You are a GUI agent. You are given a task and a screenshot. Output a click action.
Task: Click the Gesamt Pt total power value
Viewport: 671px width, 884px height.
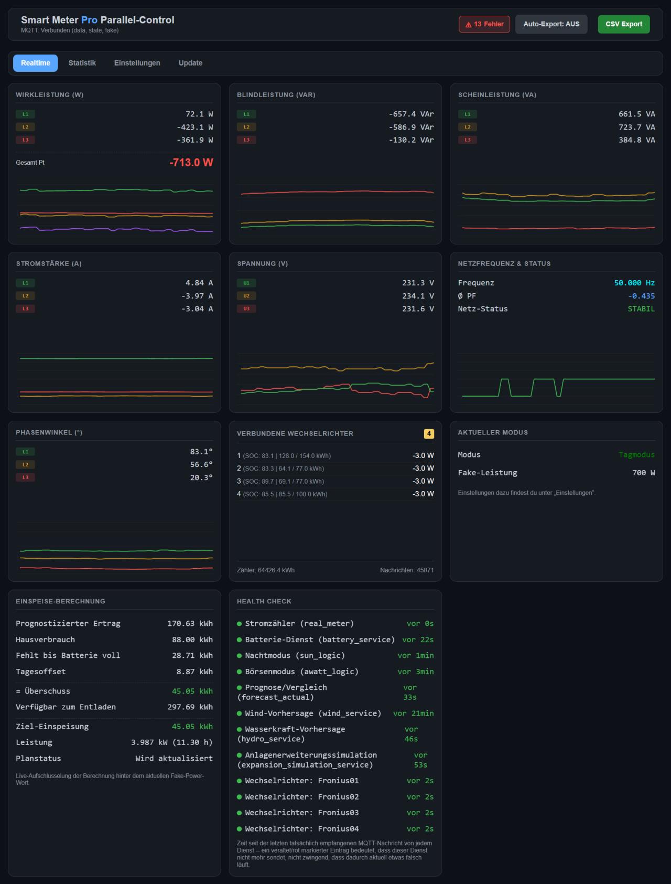click(191, 163)
